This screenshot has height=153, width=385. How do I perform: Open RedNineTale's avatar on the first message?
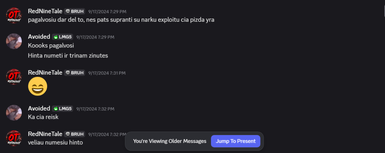[14, 15]
